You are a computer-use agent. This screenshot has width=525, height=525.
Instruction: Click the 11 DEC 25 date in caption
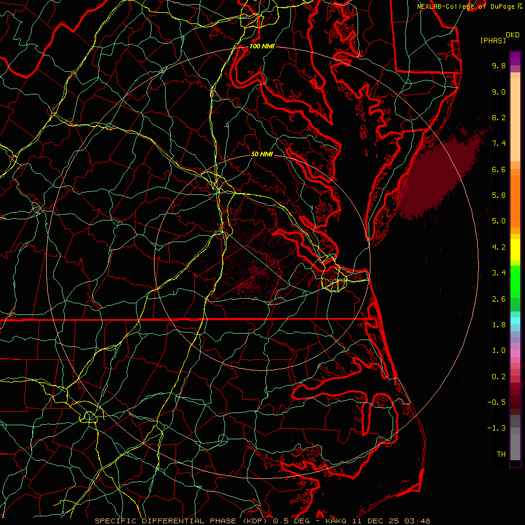coord(377,521)
